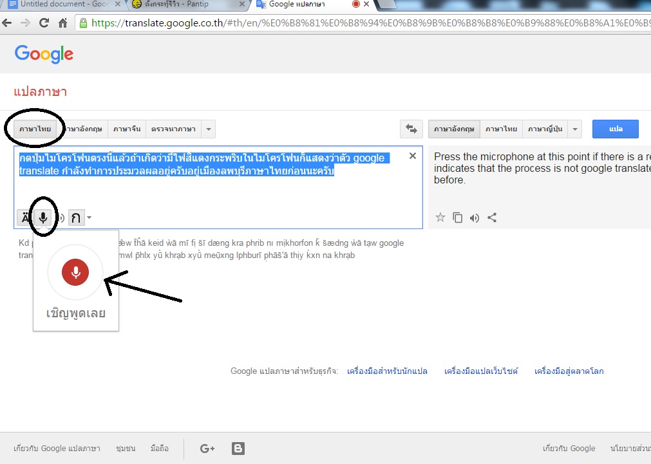Click the red microphone recording button
The image size is (651, 464).
point(75,272)
